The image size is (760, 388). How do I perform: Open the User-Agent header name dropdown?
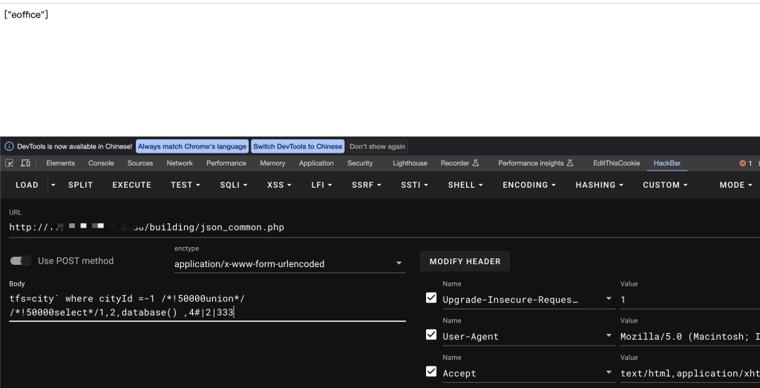point(609,335)
